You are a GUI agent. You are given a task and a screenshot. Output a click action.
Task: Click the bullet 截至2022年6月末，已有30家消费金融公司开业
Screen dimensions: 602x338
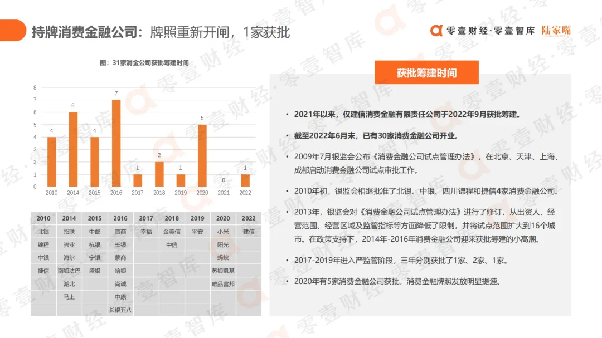tap(376, 136)
